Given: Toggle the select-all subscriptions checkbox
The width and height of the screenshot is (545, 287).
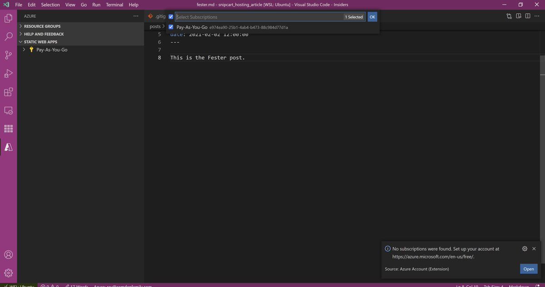Looking at the screenshot, I should click(x=171, y=17).
